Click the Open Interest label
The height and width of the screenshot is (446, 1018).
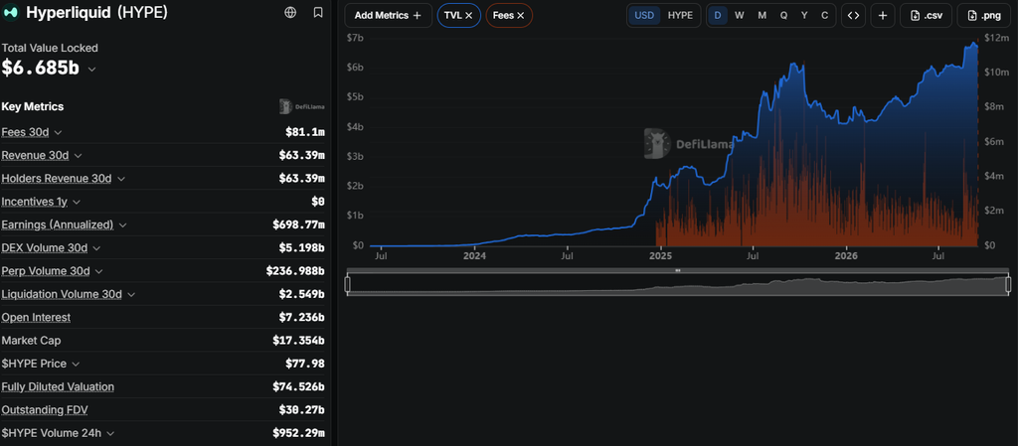(x=36, y=317)
